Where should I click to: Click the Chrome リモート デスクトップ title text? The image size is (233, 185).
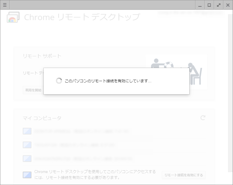(x=82, y=17)
